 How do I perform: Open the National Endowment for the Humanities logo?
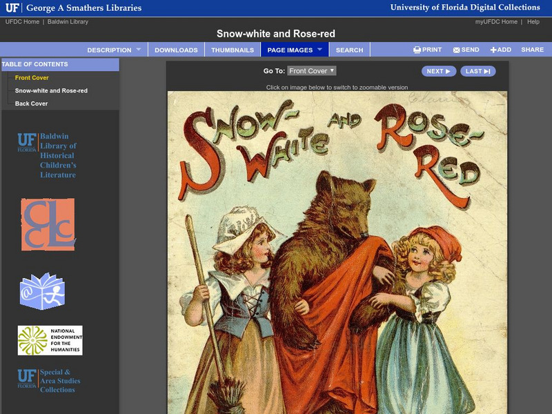click(x=50, y=340)
